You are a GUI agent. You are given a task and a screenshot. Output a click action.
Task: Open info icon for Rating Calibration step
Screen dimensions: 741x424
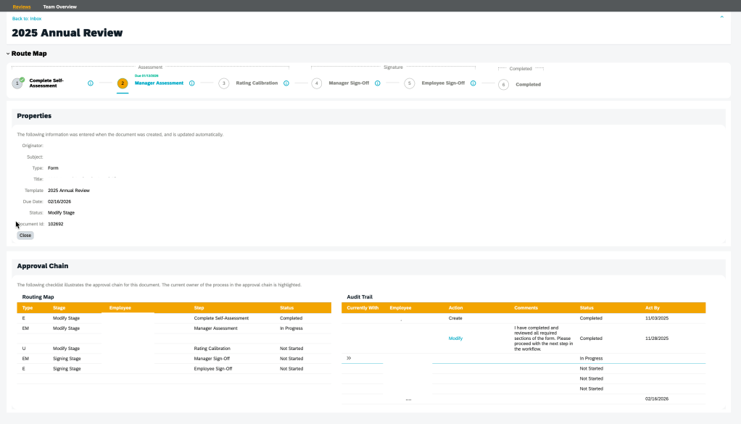point(286,83)
